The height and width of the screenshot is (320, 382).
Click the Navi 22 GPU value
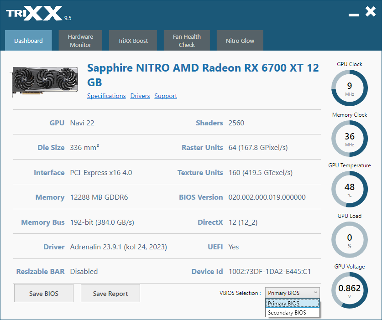click(x=82, y=123)
